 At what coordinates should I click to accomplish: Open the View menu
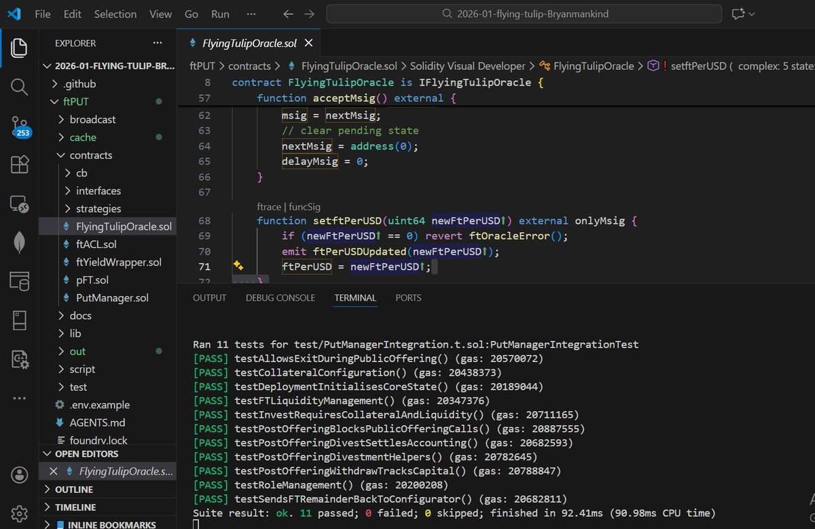pos(160,14)
